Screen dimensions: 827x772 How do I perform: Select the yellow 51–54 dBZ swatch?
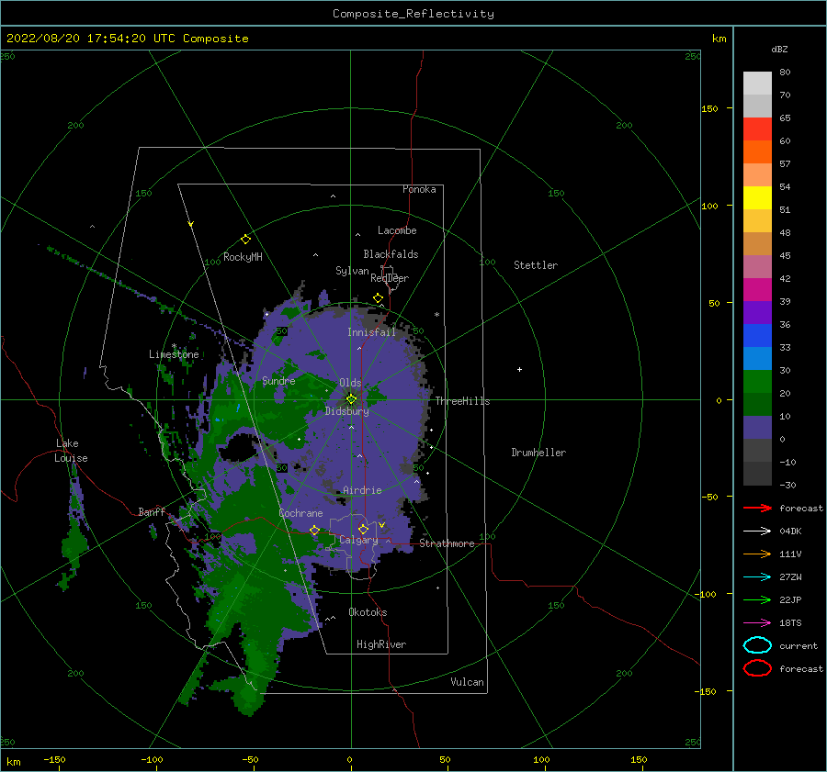(x=757, y=197)
